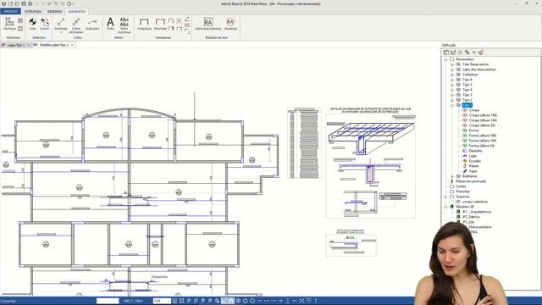This screenshot has width=542, height=305.
Task: Switch to the DESENHO ribbon tab
Action: (x=54, y=11)
